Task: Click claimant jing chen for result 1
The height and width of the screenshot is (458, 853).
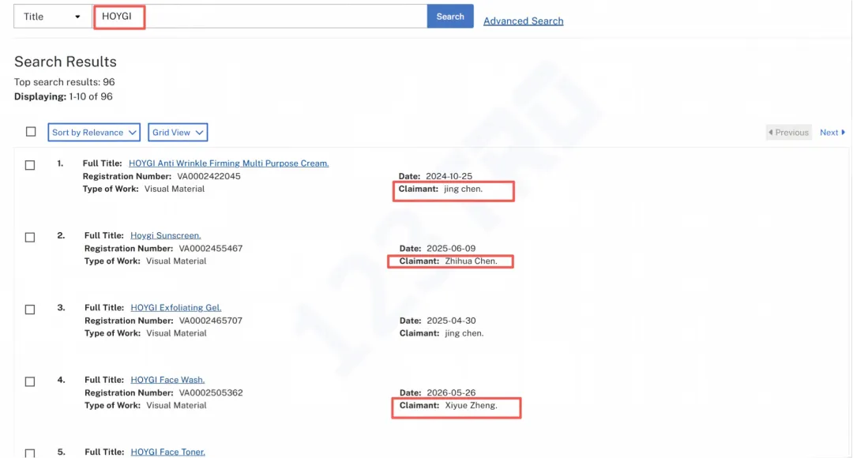Action: pyautogui.click(x=463, y=189)
